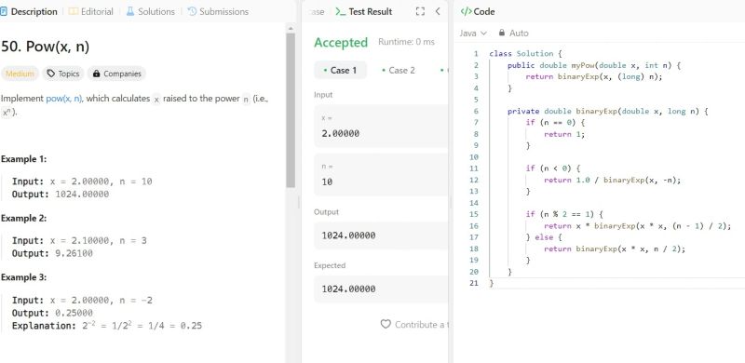
Task: Click the terminal icon beside Test Result
Action: [x=340, y=11]
